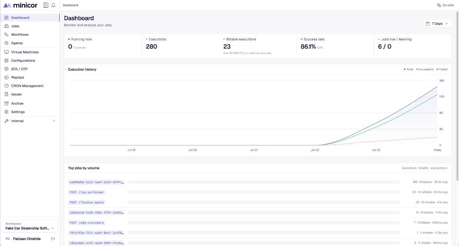The height and width of the screenshot is (246, 459).
Task: Collapse the sidebar with the panel toggle icon
Action: [46, 5]
